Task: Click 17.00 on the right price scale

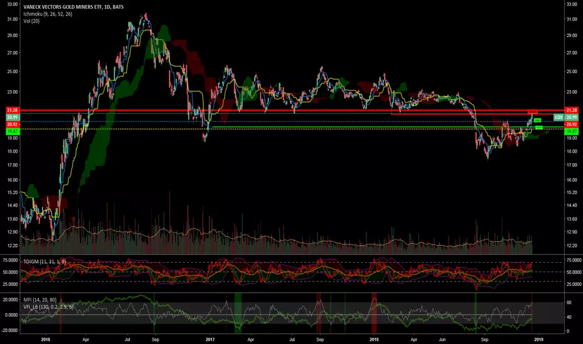Action: (x=572, y=165)
